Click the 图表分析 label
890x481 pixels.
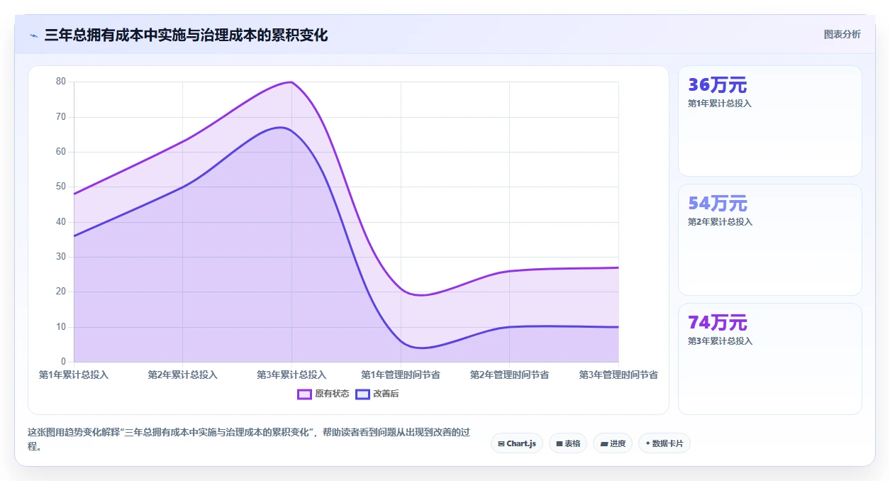842,34
